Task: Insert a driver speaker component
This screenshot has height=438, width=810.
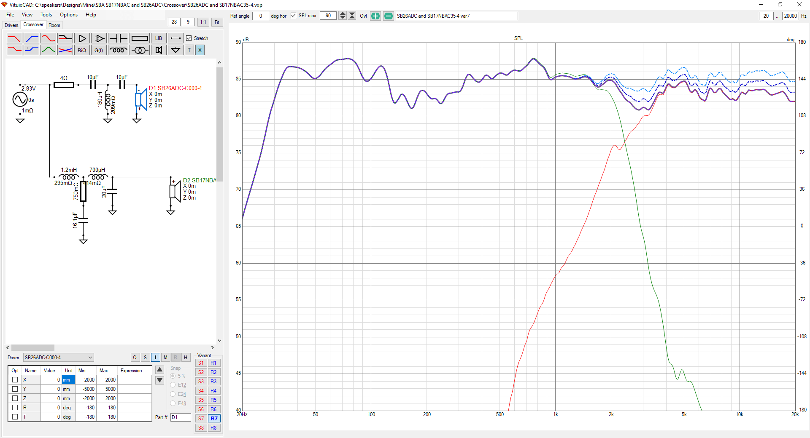Action: coord(159,50)
